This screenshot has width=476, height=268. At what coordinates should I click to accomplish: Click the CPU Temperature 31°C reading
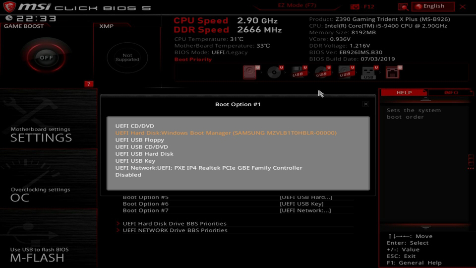point(209,39)
